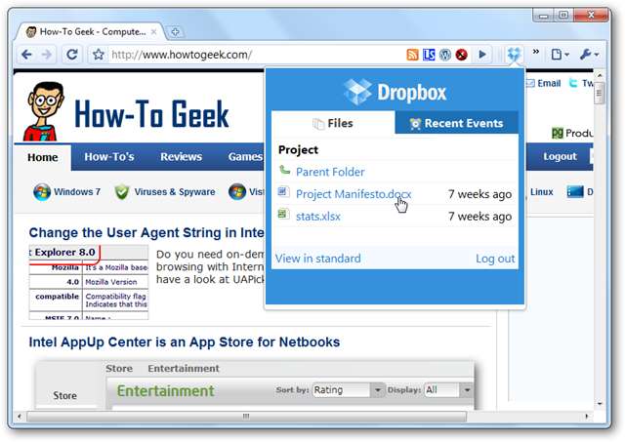Click the Logout menu item on site
Image resolution: width=625 pixels, height=442 pixels.
(560, 157)
